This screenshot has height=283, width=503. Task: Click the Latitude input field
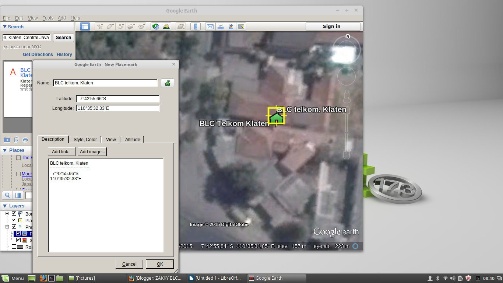point(118,99)
